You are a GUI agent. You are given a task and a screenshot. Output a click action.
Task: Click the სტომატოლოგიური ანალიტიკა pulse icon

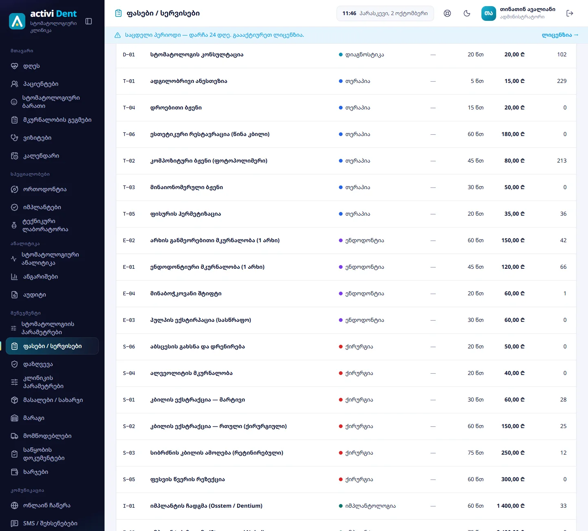pos(13,259)
